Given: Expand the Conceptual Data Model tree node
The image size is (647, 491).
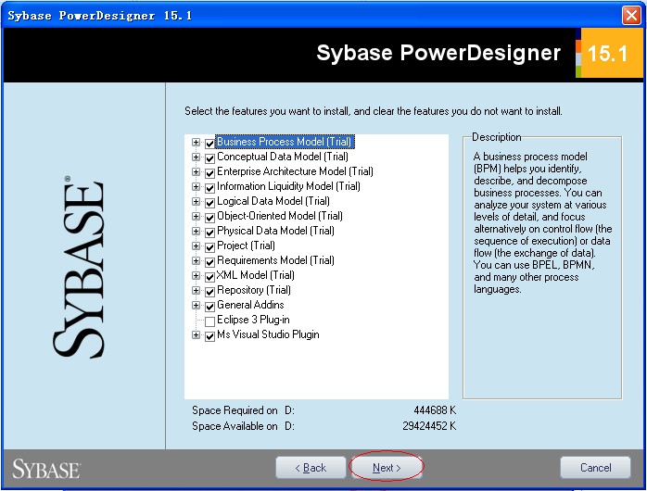Looking at the screenshot, I should pos(196,157).
